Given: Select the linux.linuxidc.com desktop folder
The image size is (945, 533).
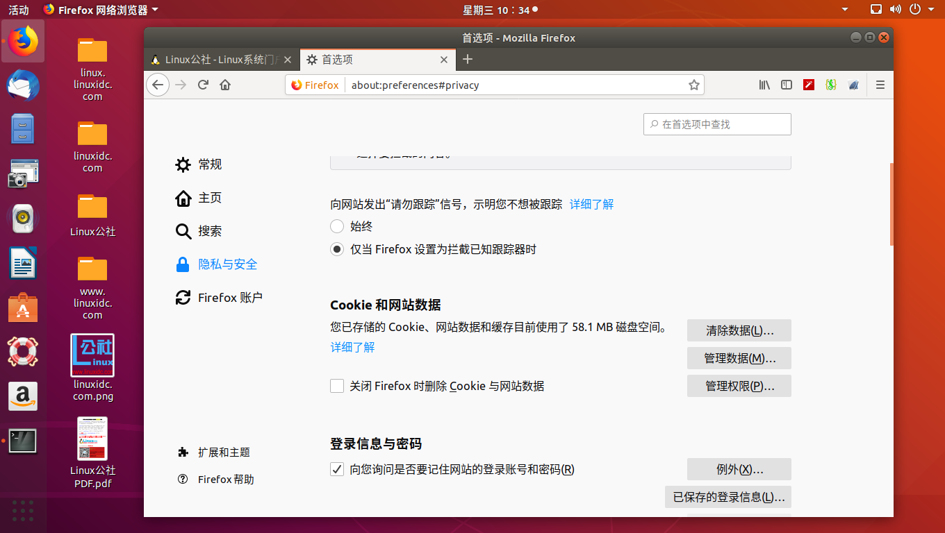Looking at the screenshot, I should click(92, 69).
